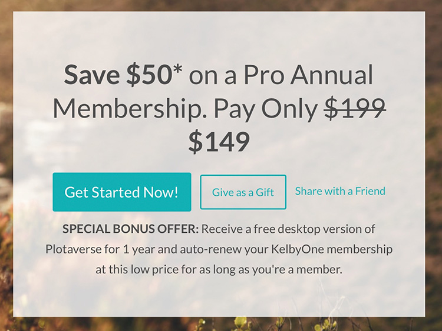442x331 pixels.
Task: Click the line ending with you're a member
Action: [x=219, y=270]
